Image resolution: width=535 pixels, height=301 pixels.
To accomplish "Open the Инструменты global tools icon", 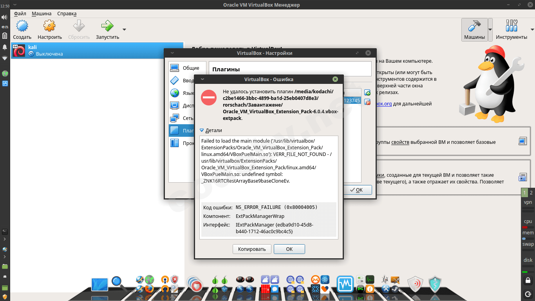I will (x=512, y=26).
